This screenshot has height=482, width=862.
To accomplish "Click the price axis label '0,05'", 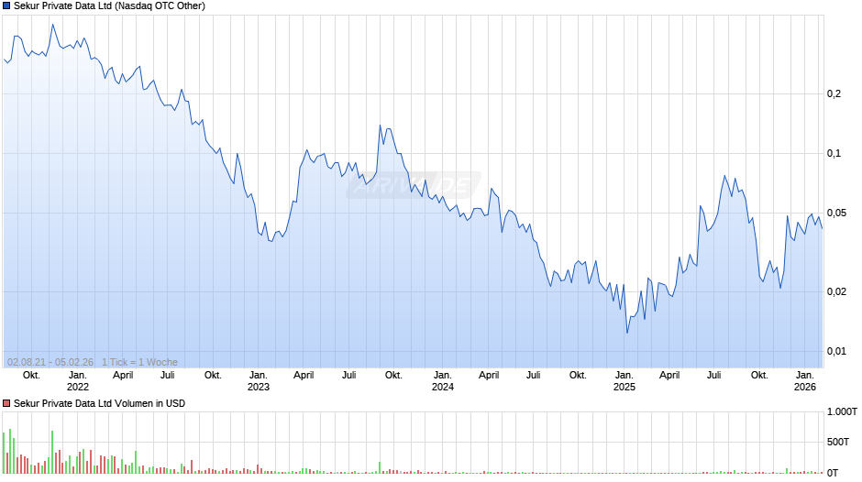I will (836, 214).
